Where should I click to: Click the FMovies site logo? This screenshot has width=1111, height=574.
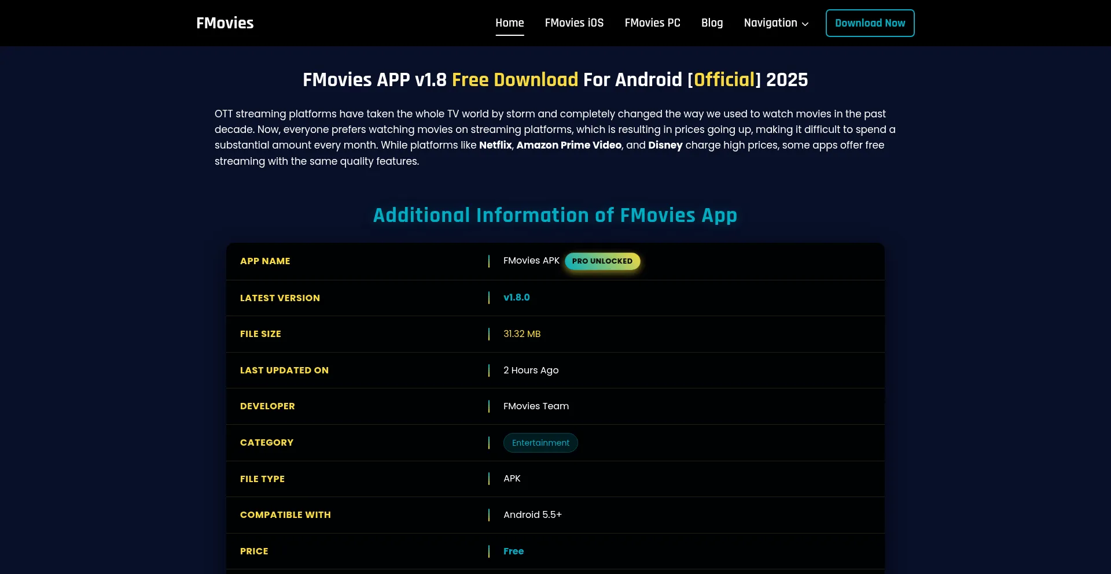coord(225,23)
